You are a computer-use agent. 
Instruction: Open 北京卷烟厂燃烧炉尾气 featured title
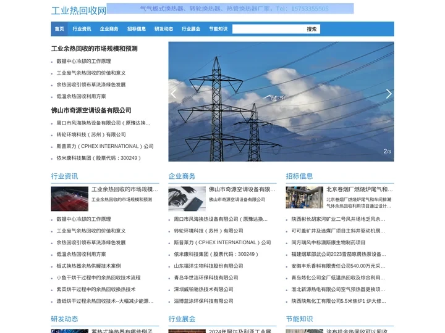click(x=360, y=189)
